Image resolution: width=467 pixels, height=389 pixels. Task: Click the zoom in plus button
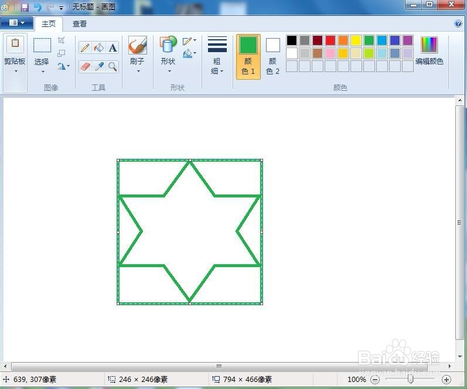(x=446, y=380)
